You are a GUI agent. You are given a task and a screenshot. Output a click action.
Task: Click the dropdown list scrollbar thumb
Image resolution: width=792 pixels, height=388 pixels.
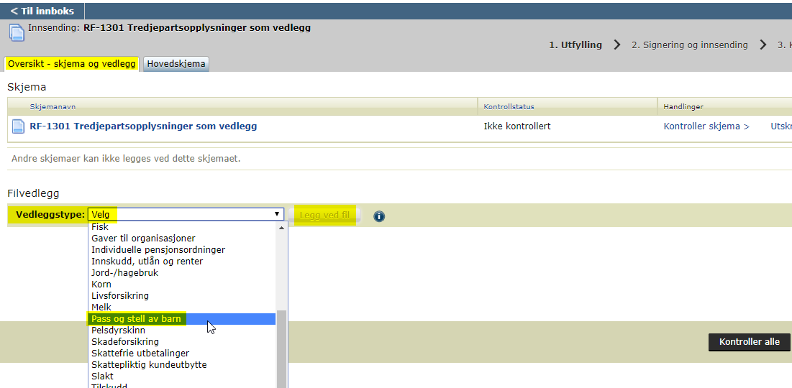pyautogui.click(x=281, y=349)
